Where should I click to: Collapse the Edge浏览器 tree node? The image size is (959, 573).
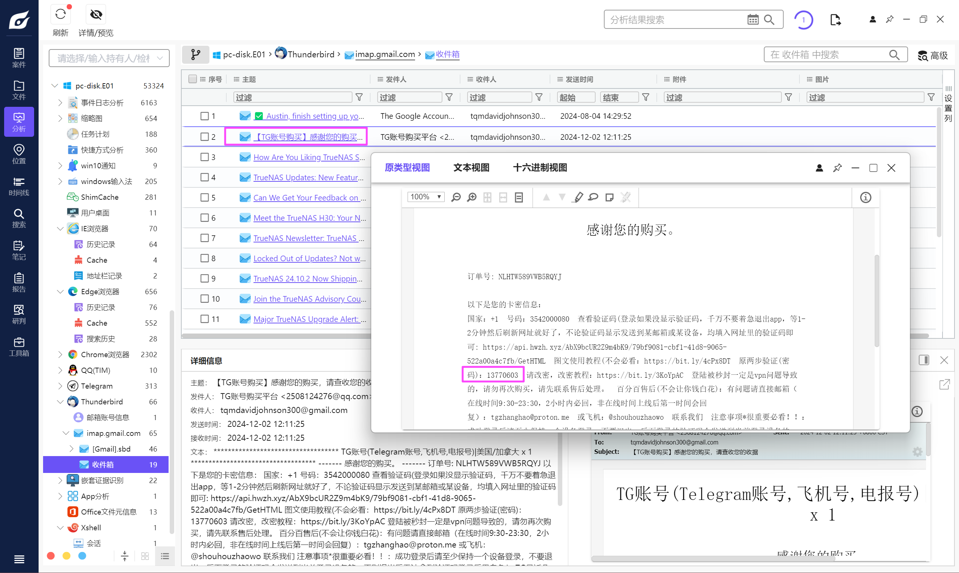click(x=60, y=292)
